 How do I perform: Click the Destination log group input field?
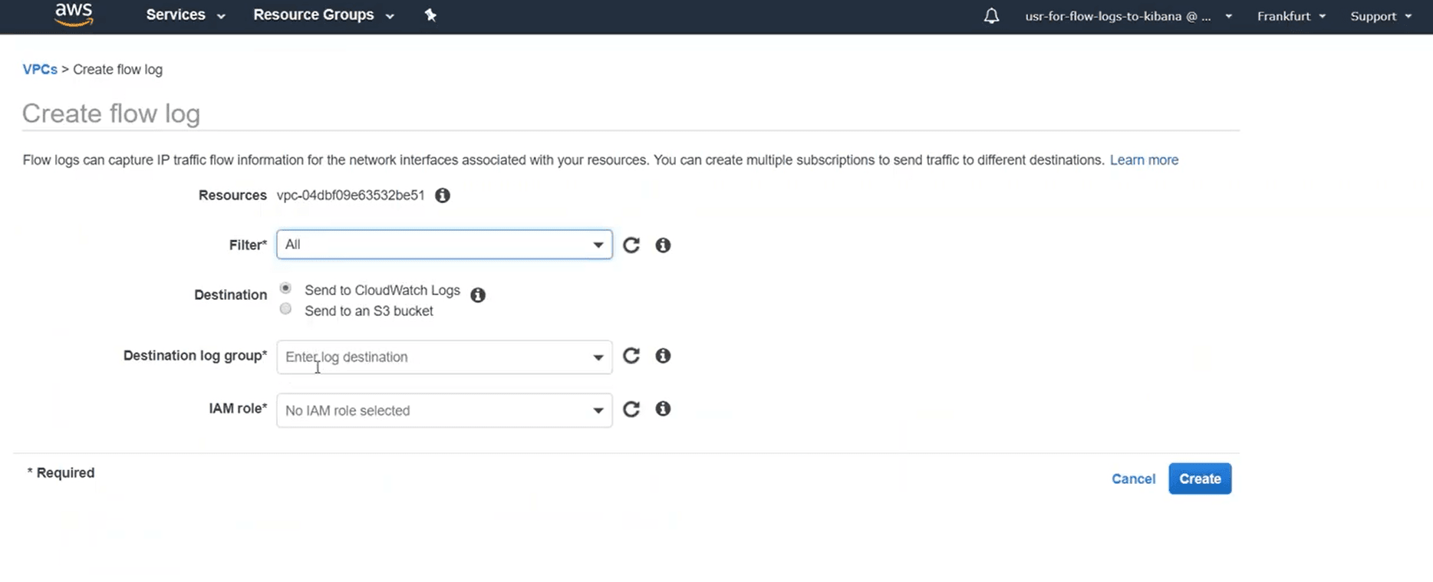click(x=433, y=357)
